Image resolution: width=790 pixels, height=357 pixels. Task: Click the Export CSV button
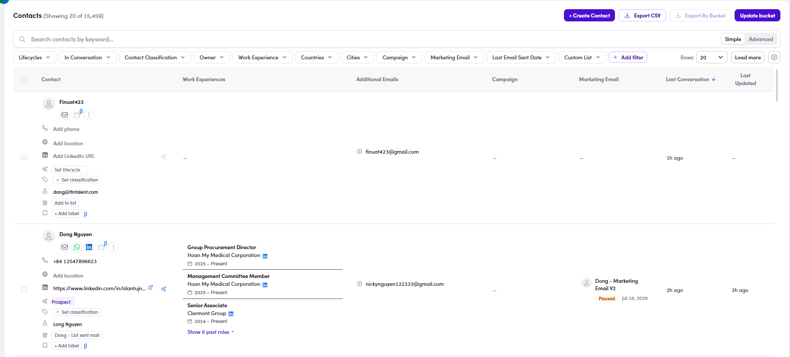tap(642, 15)
